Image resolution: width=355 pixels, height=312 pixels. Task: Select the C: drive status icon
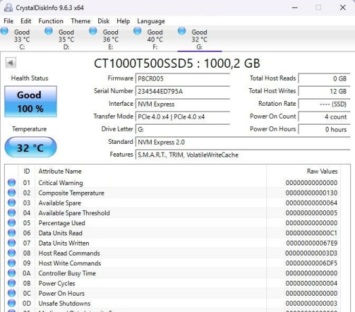(4, 31)
